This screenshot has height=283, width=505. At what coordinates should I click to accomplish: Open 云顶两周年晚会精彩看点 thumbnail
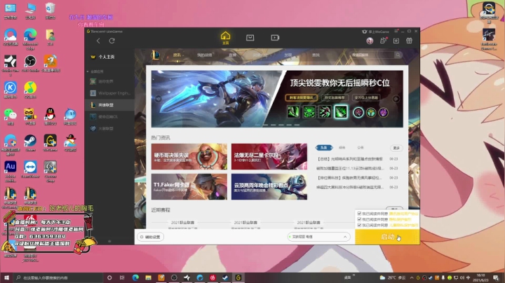pos(269,187)
